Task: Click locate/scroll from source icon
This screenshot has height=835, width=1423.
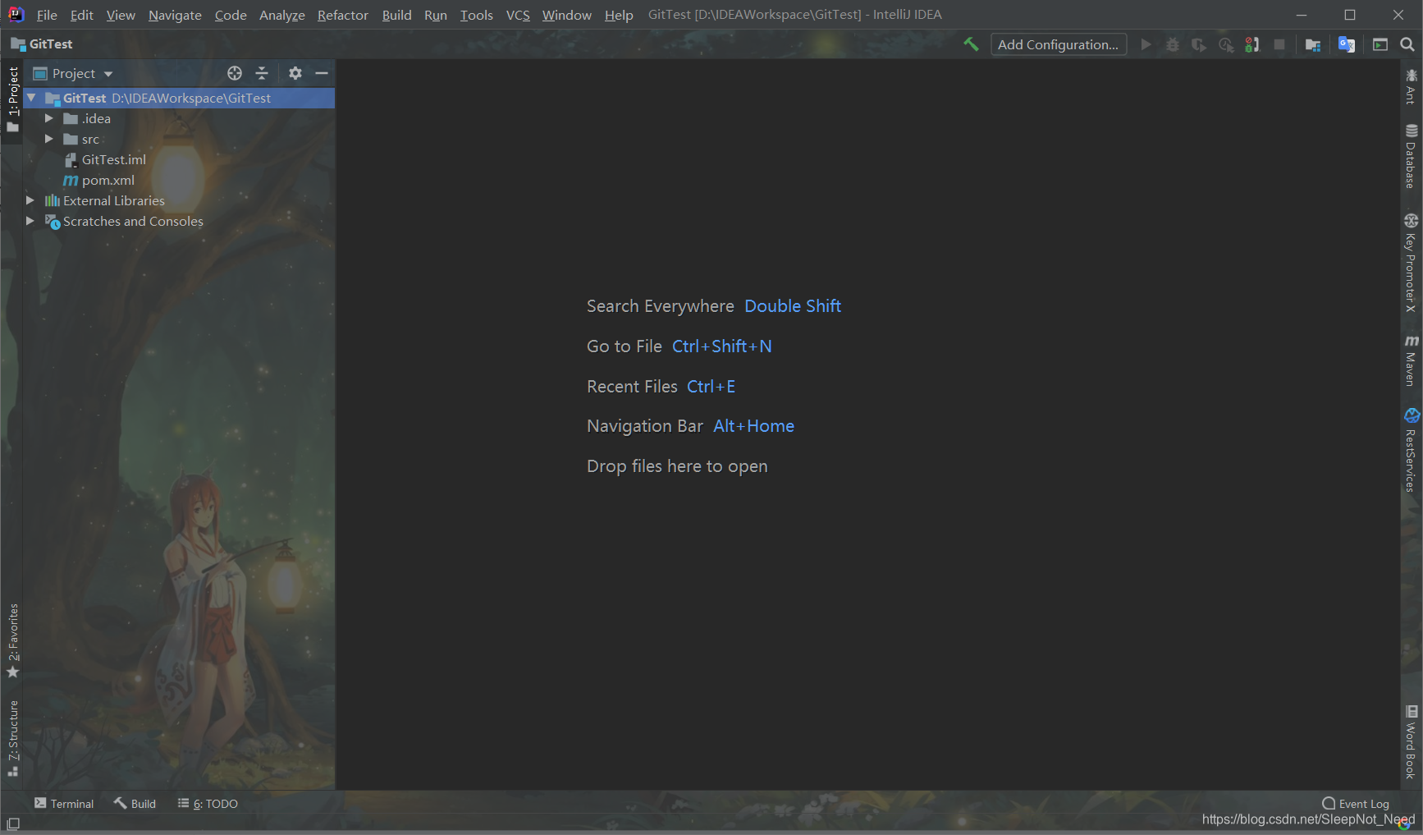Action: [x=235, y=73]
